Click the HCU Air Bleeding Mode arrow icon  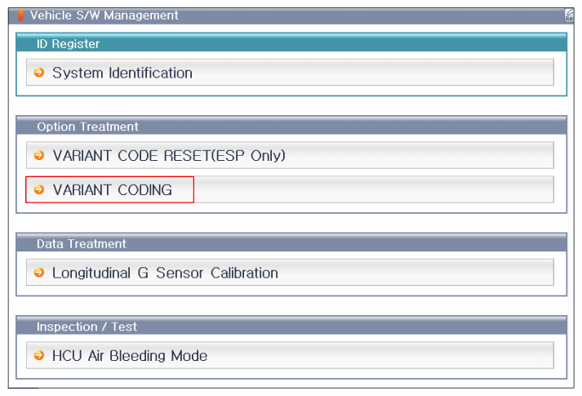[38, 355]
